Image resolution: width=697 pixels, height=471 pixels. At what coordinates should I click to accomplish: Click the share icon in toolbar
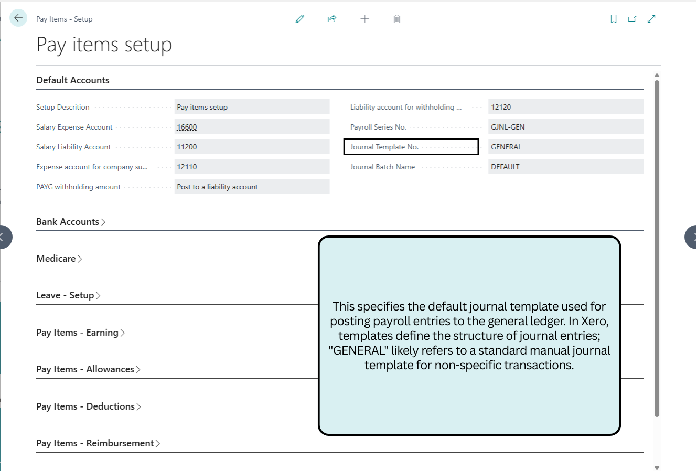click(332, 18)
